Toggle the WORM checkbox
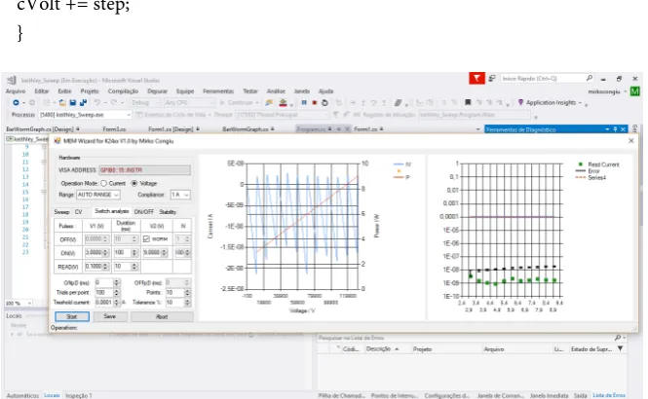648x399 pixels. click(x=146, y=238)
